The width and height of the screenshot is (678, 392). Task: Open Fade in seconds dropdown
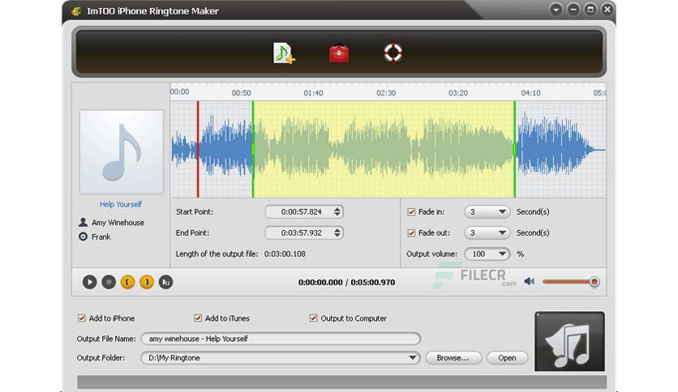pyautogui.click(x=487, y=212)
